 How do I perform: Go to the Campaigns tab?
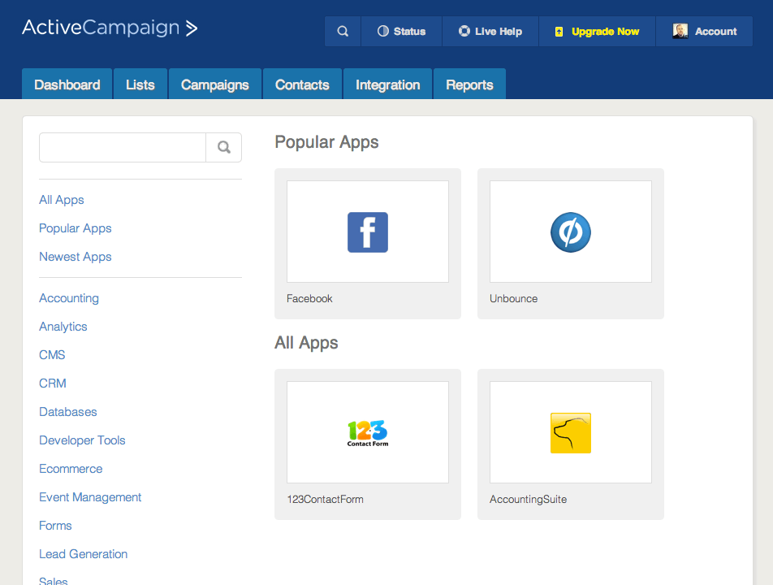(215, 84)
